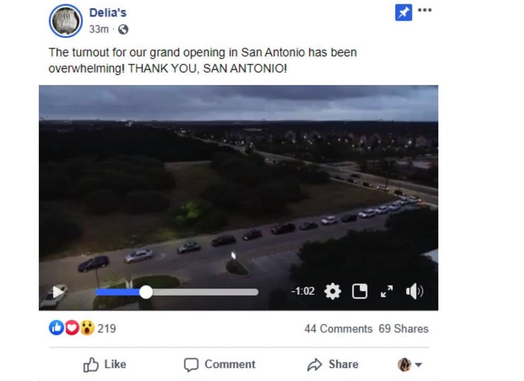Viewport: 524px width, 381px height.
Task: Open the 33m post timestamp
Action: click(98, 30)
